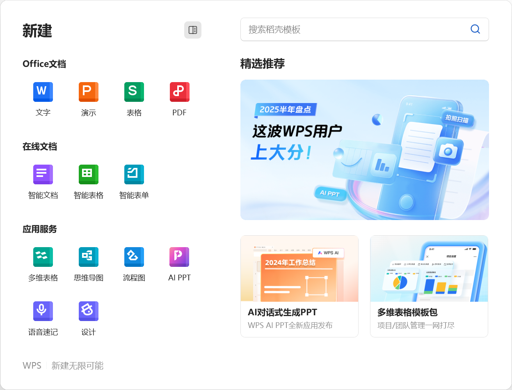The image size is (512, 390).
Task: Click 项目/团队管理一网打尽 subtitle
Action: coord(416,326)
